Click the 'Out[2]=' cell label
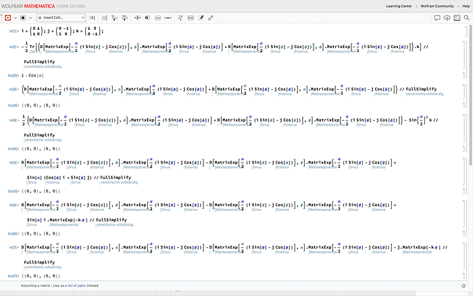 [14, 76]
